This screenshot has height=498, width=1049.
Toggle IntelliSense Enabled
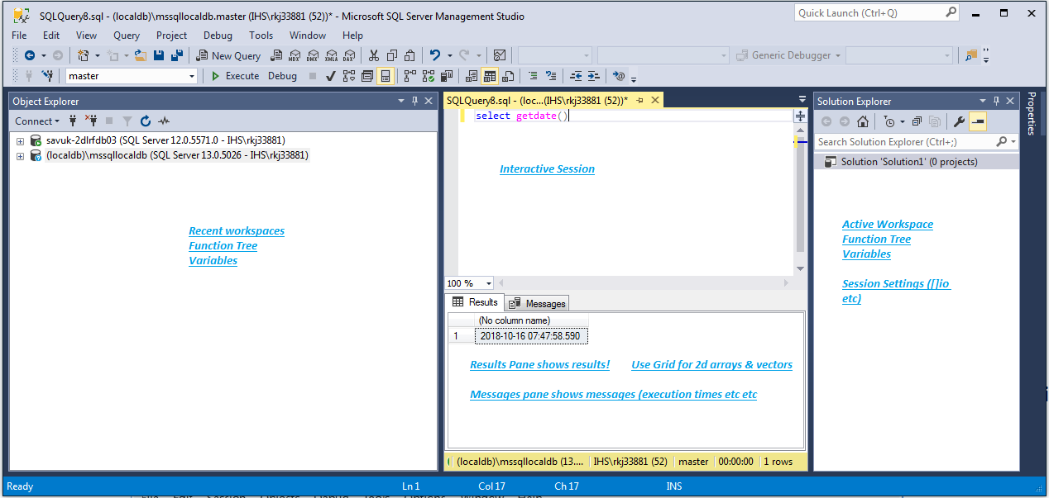click(x=385, y=76)
